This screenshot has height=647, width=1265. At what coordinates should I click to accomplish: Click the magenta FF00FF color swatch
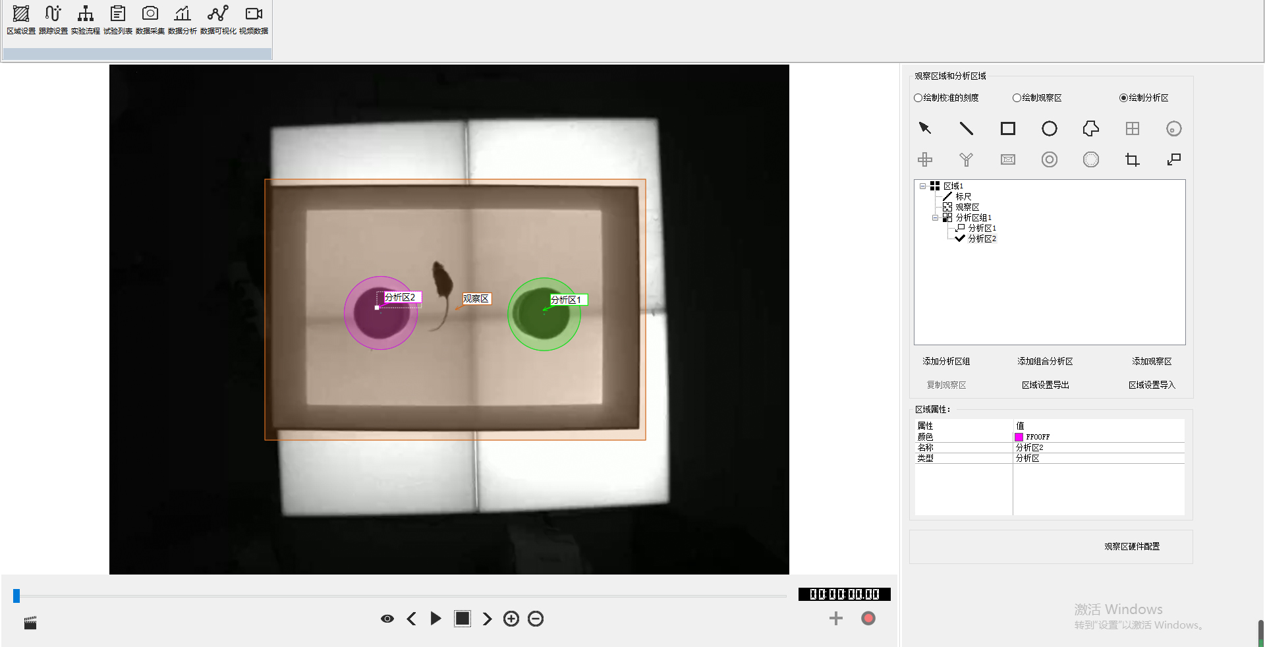[1019, 437]
